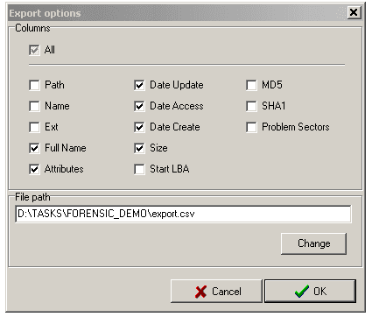Viewport: 372px width, 317px height.
Task: Enable the SHA1 hash column
Action: pos(251,106)
